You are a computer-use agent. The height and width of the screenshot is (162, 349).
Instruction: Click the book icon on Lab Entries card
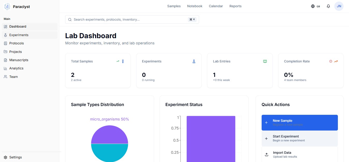(x=265, y=61)
